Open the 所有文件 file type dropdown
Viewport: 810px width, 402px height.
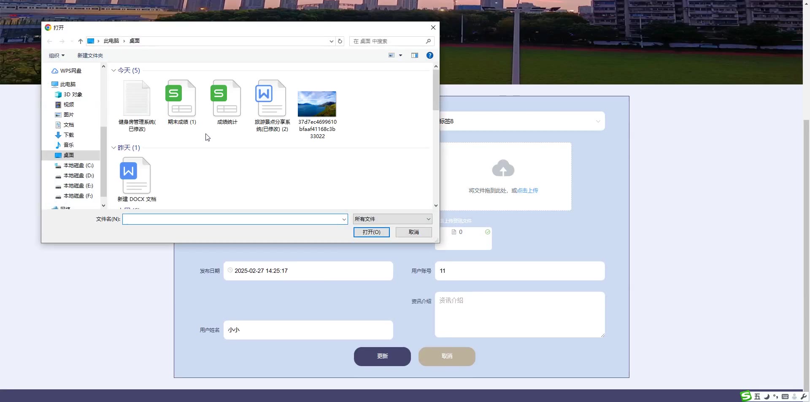pyautogui.click(x=392, y=219)
